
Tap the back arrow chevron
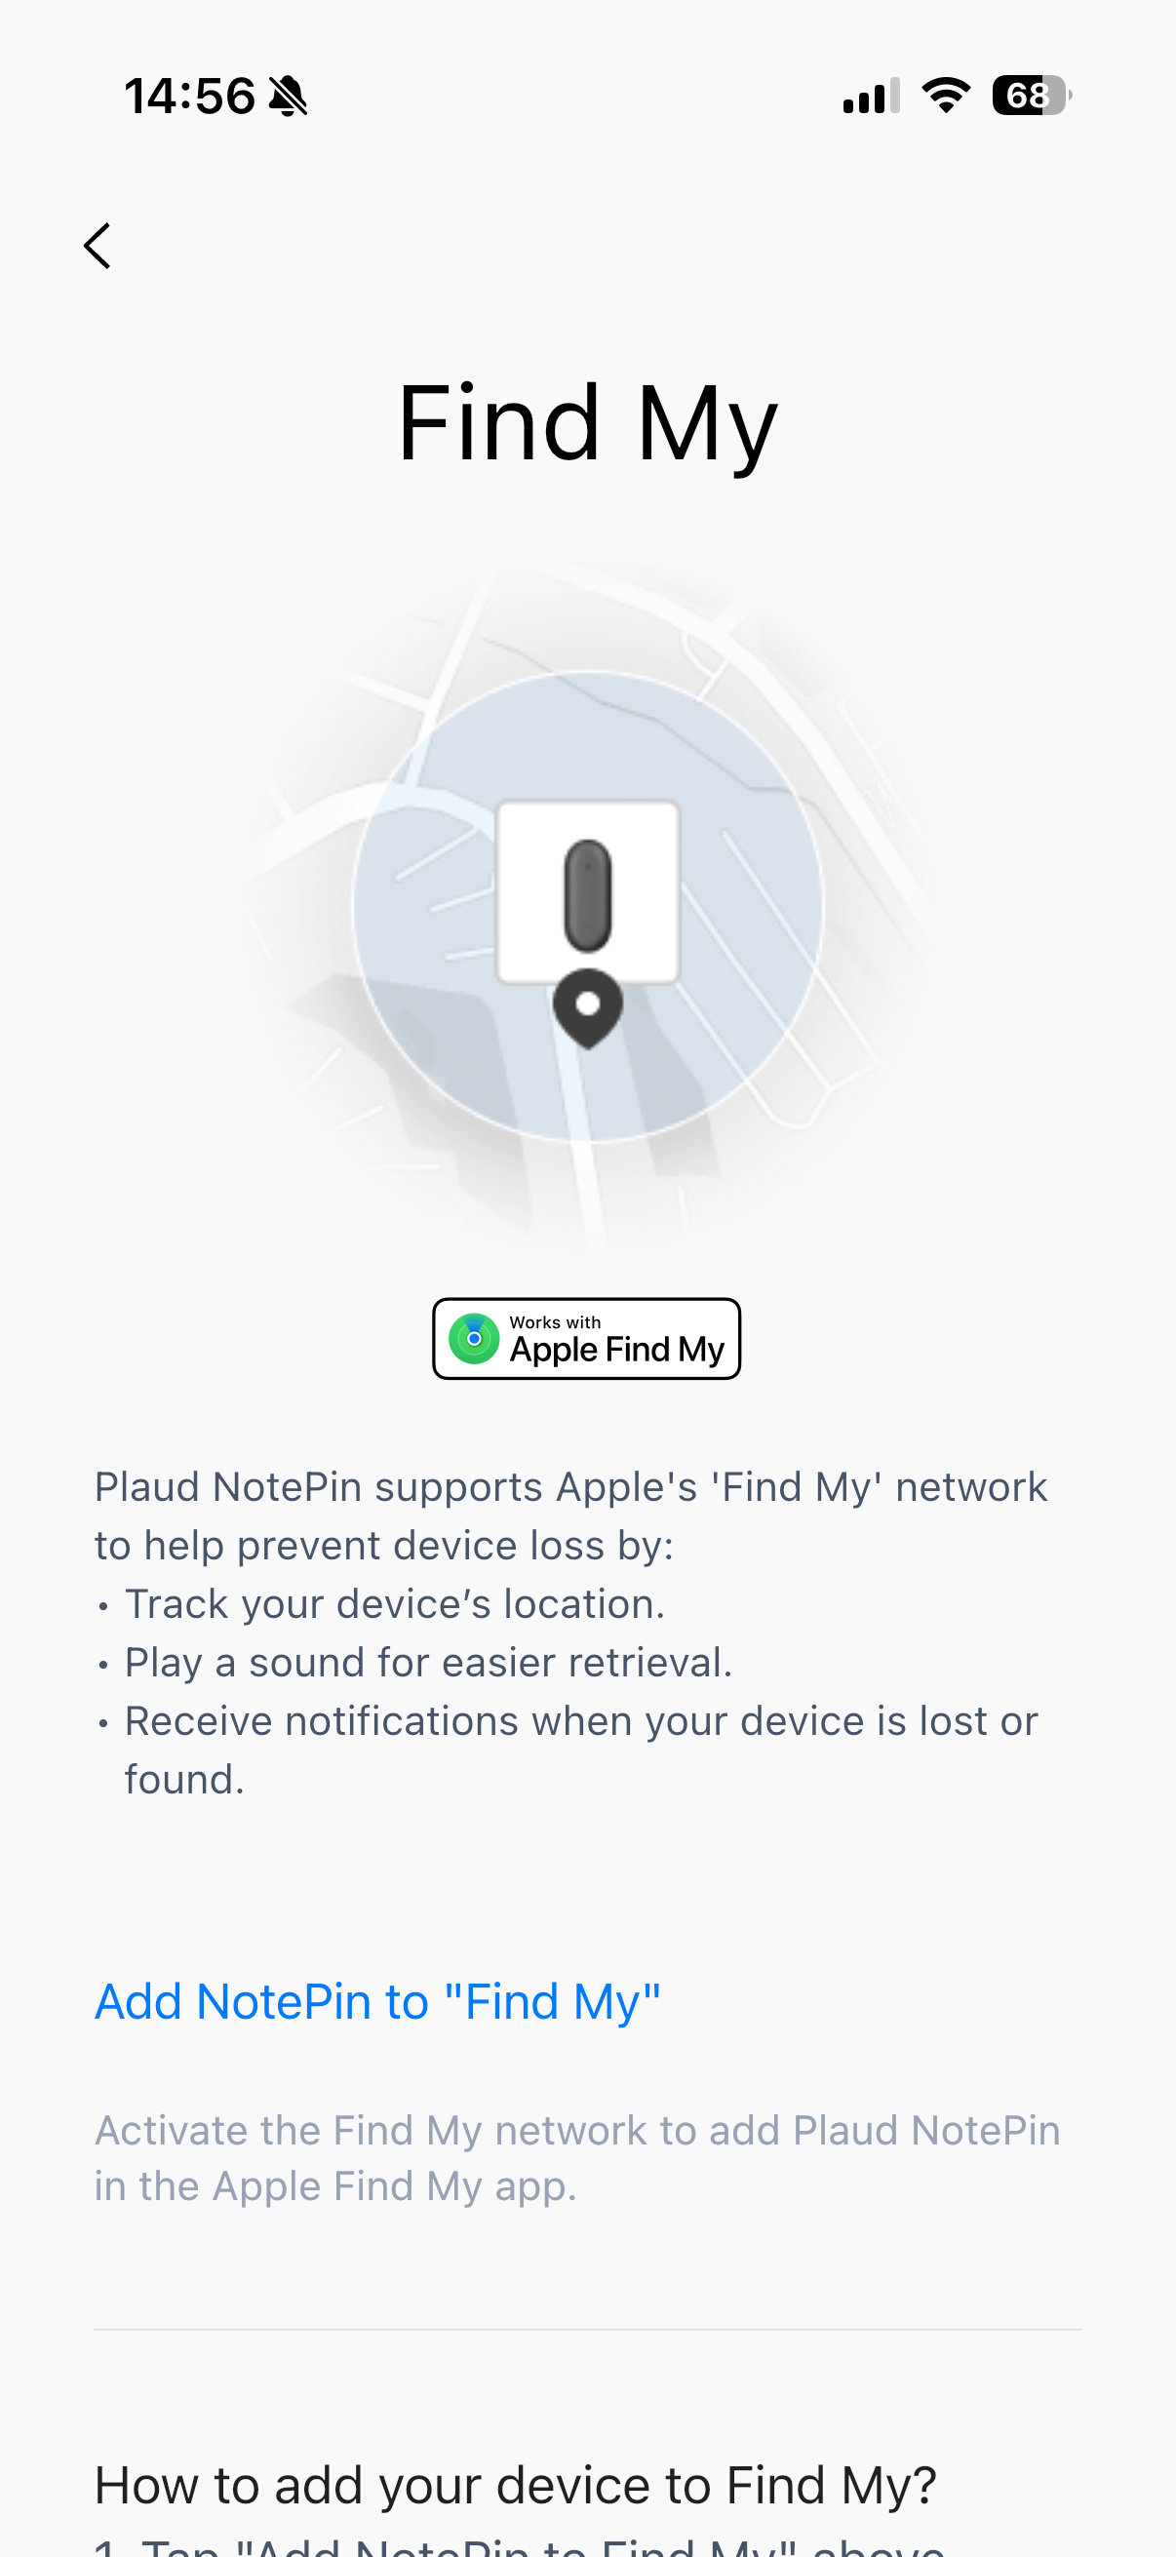98,246
